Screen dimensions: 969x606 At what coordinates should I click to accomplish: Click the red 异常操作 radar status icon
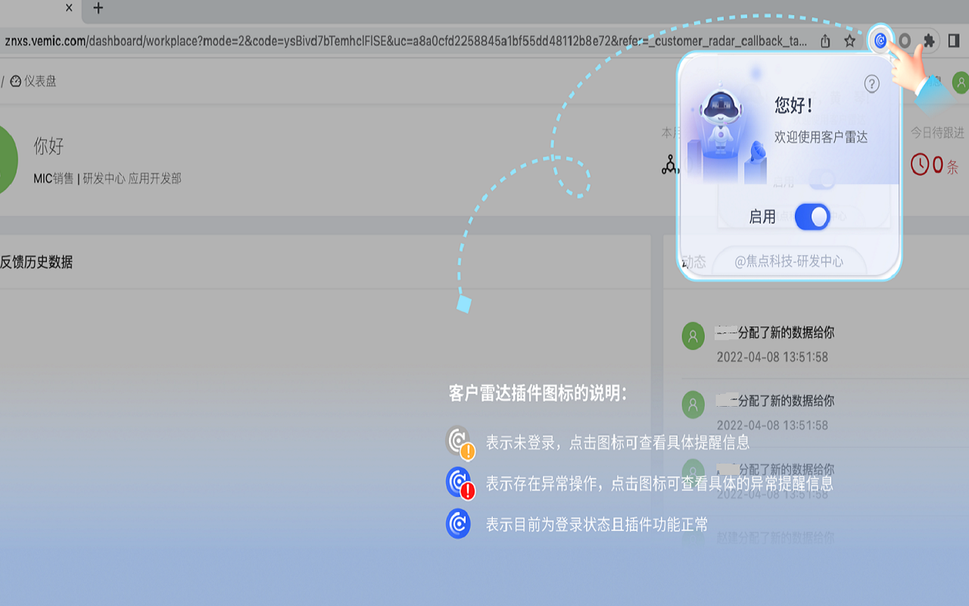click(x=460, y=482)
